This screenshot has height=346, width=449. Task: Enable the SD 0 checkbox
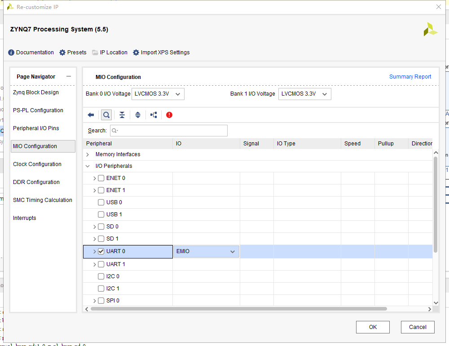pos(101,227)
